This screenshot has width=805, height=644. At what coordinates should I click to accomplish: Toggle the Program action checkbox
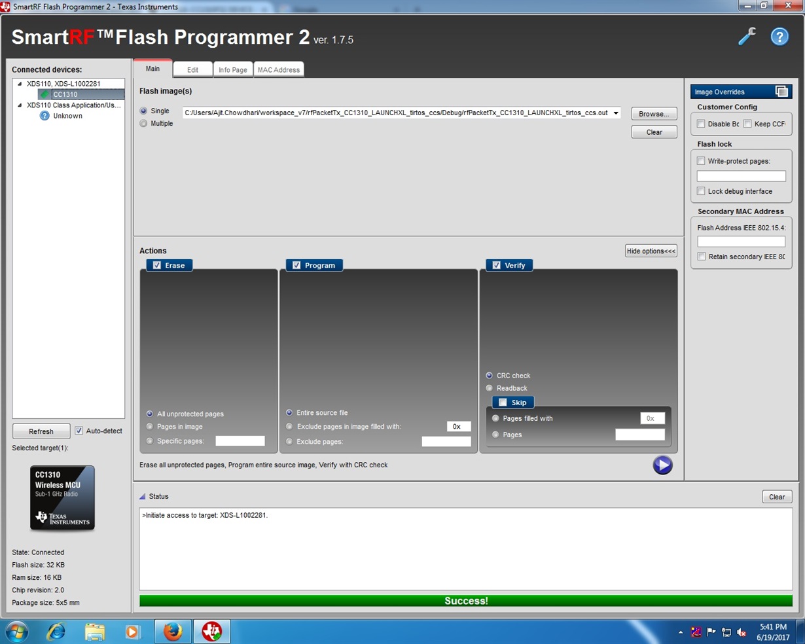[x=296, y=265]
